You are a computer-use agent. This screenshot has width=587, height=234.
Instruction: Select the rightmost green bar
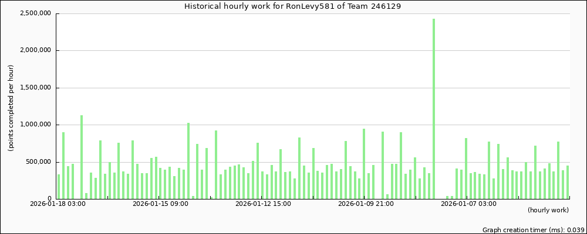coord(568,182)
